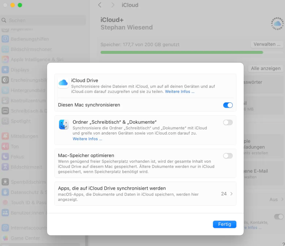Toggle the switch in background iCloud window

click(279, 217)
